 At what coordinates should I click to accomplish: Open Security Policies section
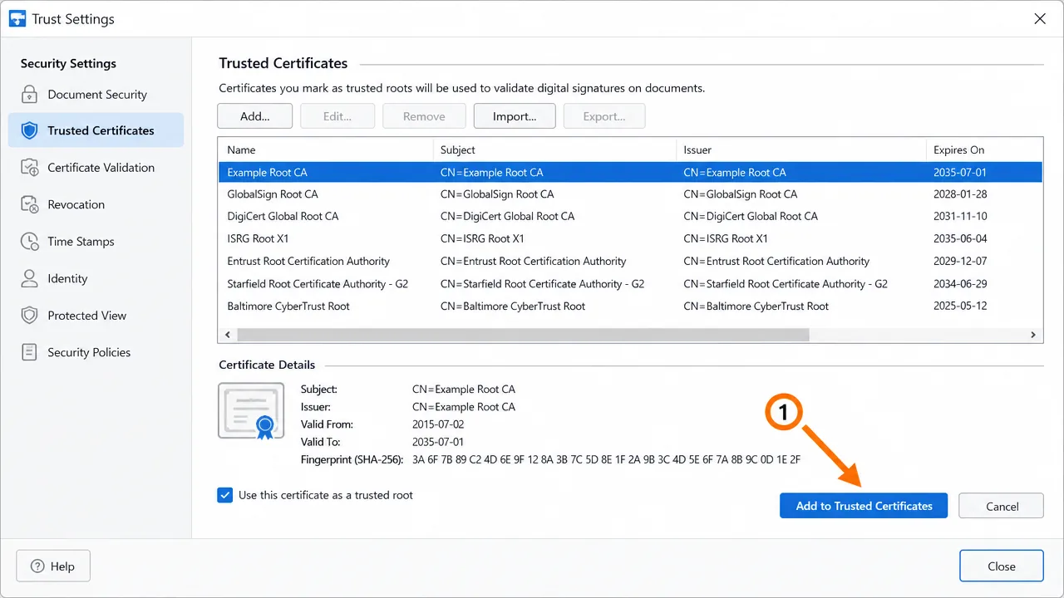(96, 352)
